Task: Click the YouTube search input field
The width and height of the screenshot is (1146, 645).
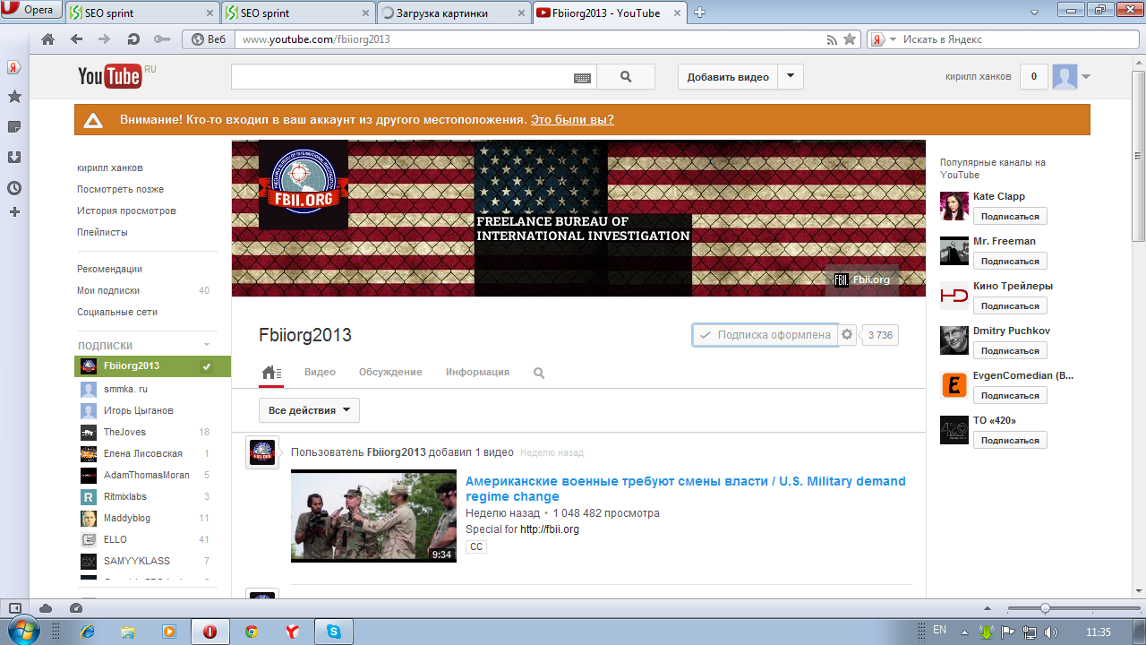Action: (401, 77)
